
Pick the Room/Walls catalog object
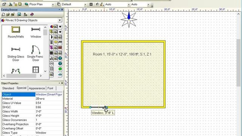click(16, 32)
